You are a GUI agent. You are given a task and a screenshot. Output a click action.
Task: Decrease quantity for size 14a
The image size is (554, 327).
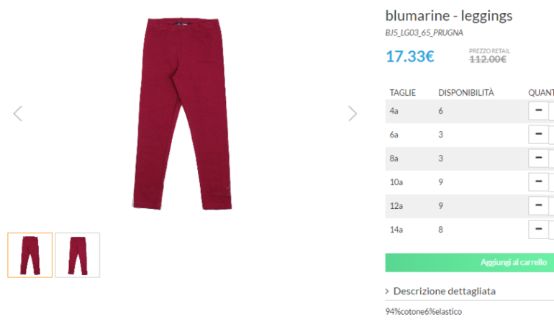[x=538, y=229]
